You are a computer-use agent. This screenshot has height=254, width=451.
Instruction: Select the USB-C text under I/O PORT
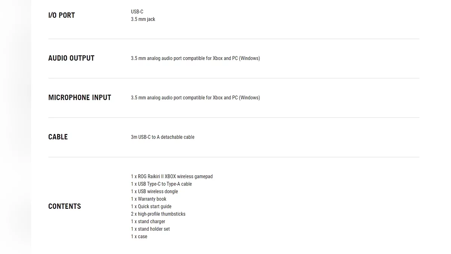(x=137, y=12)
